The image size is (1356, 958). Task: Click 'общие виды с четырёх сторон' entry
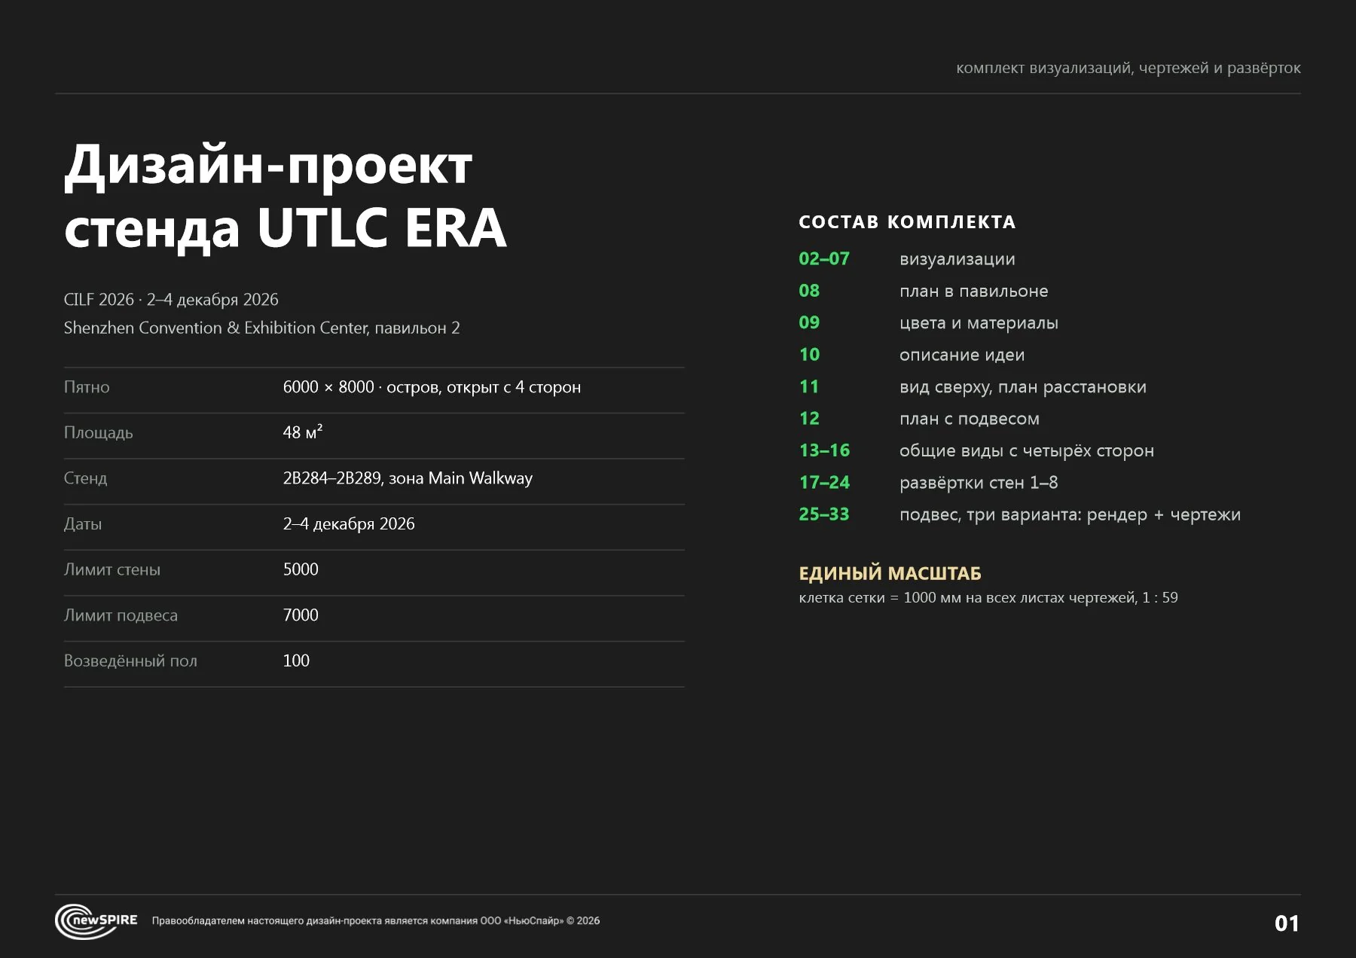point(1027,451)
